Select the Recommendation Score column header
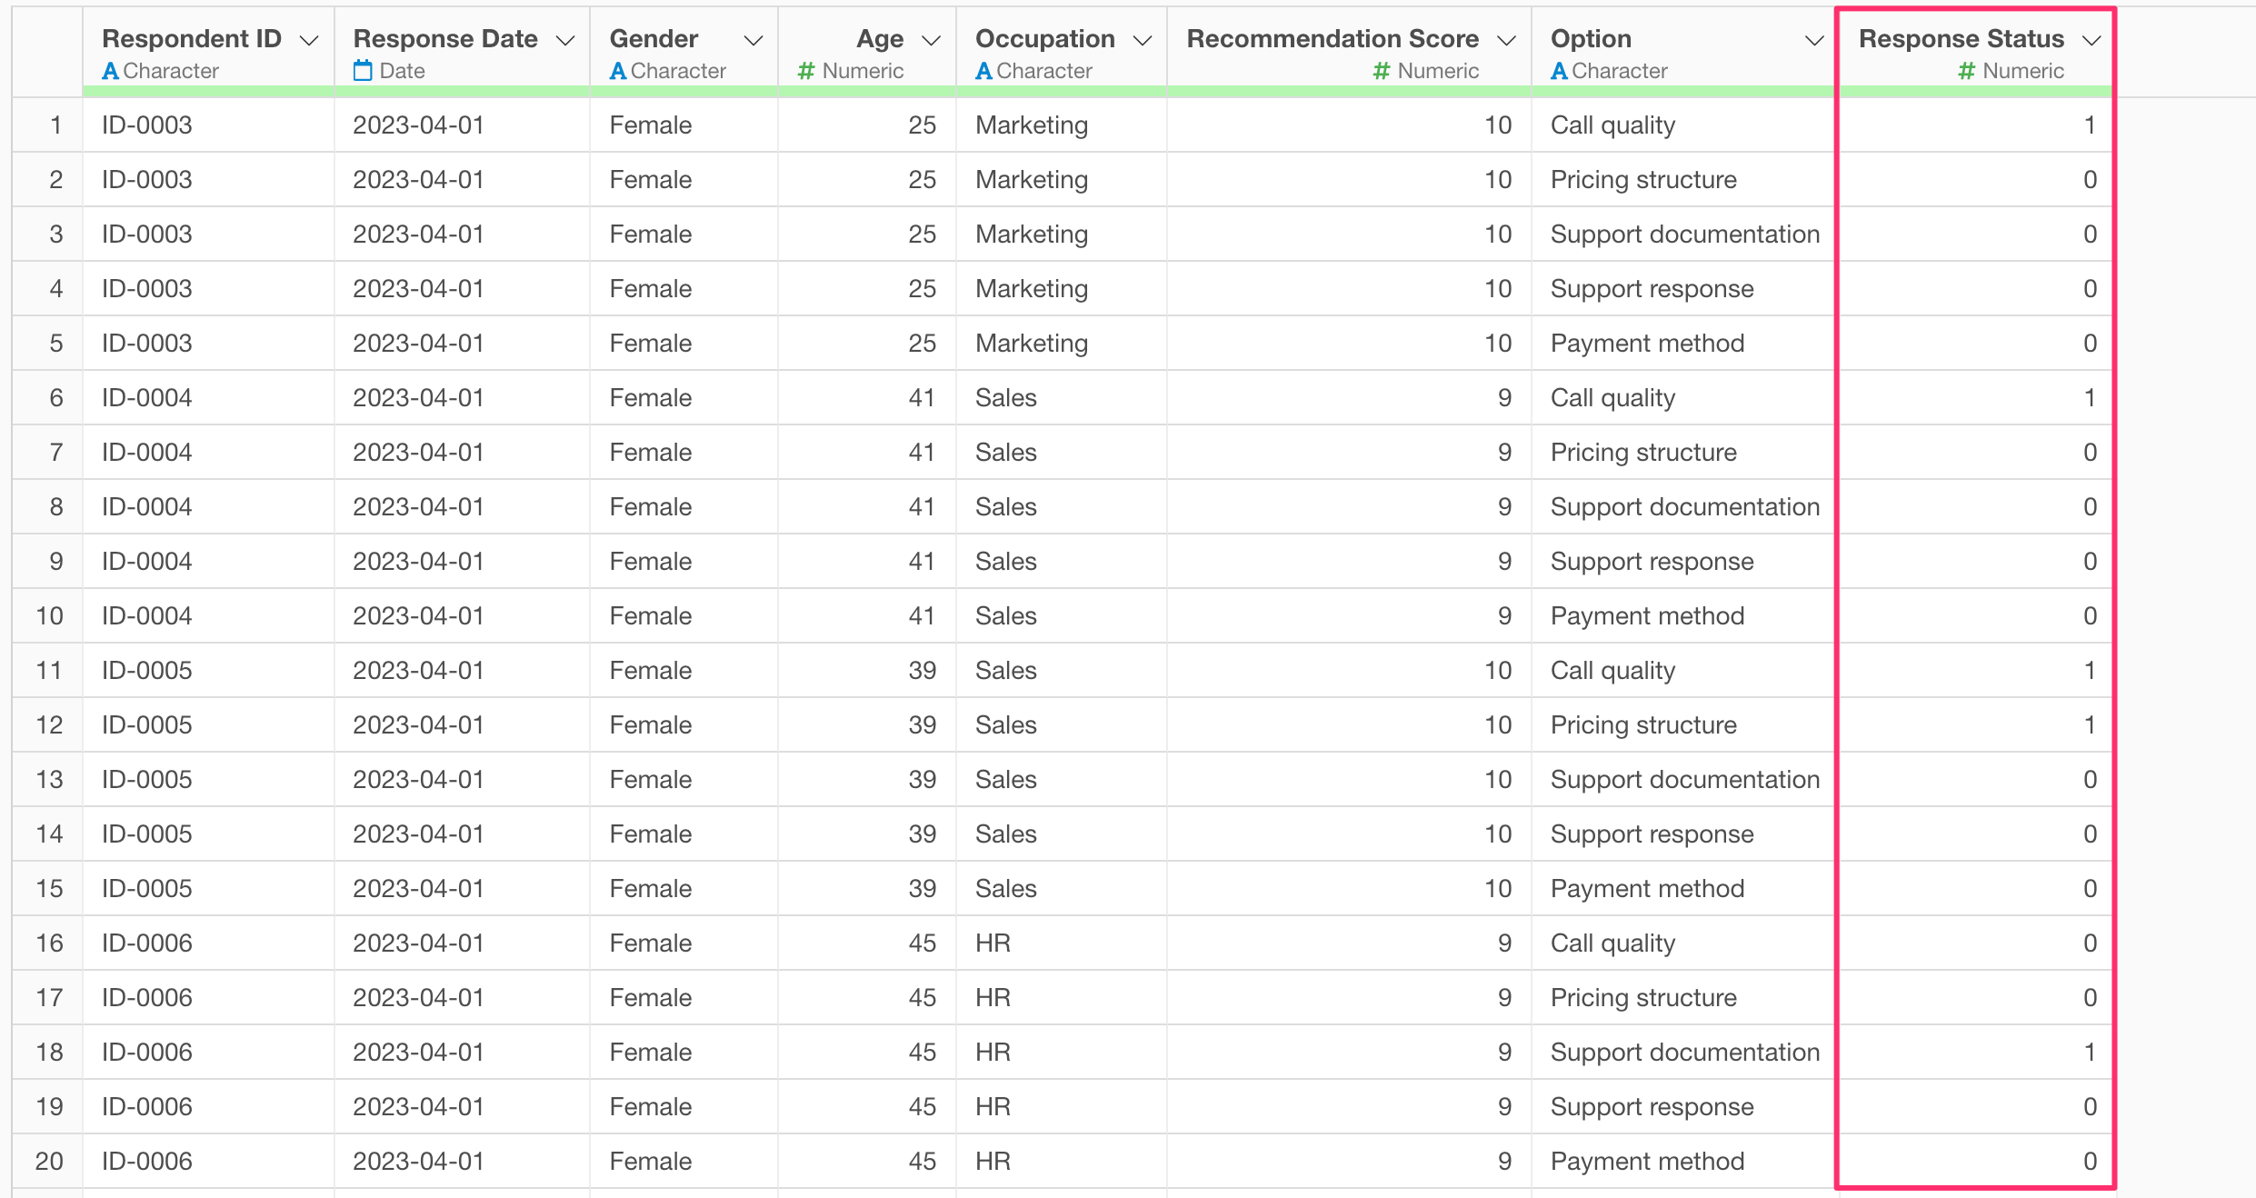The image size is (2256, 1198). point(1332,39)
